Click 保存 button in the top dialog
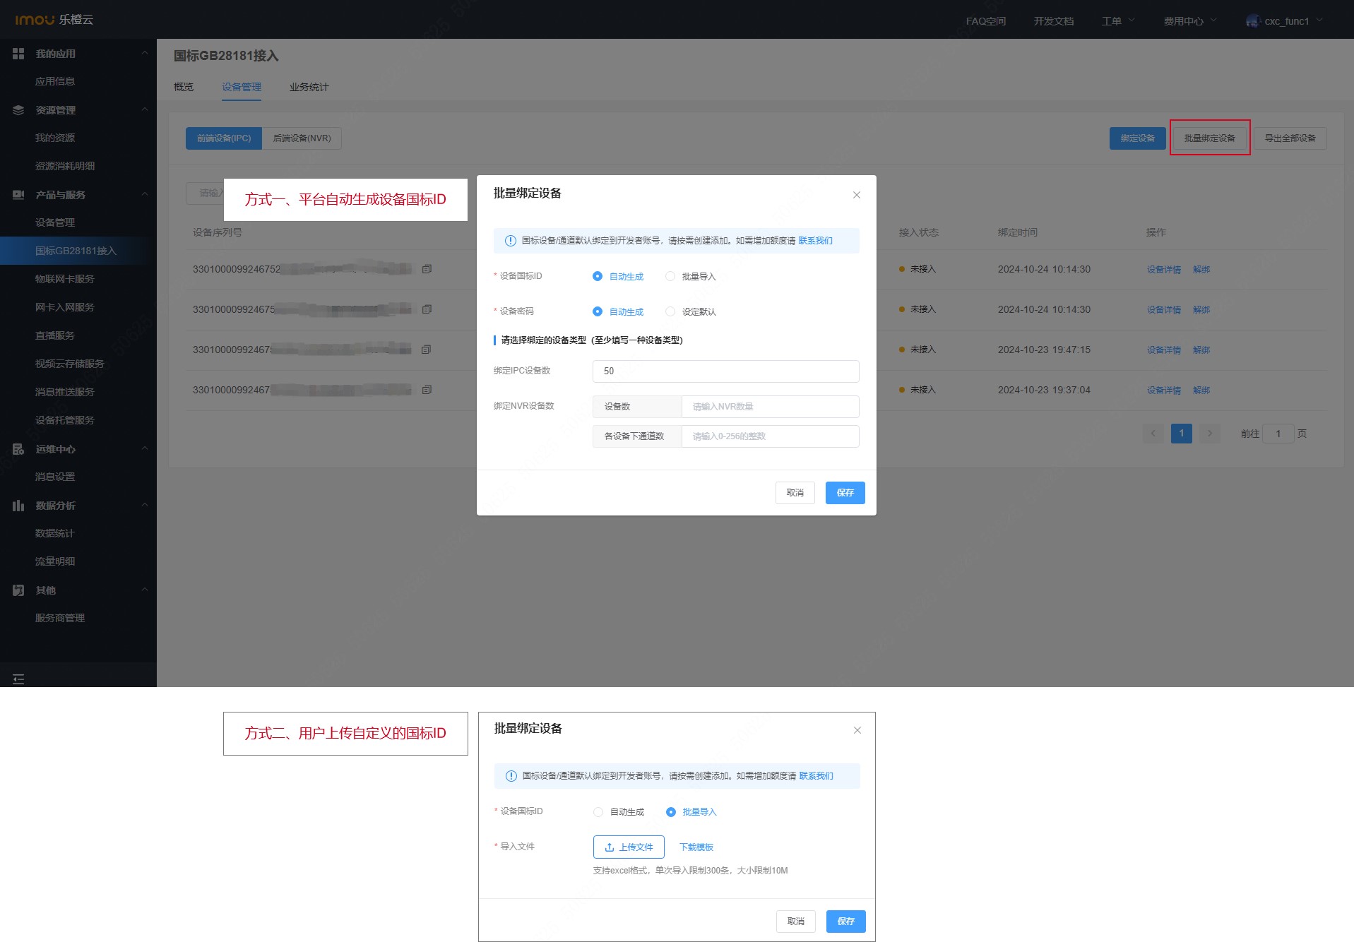 (x=845, y=493)
